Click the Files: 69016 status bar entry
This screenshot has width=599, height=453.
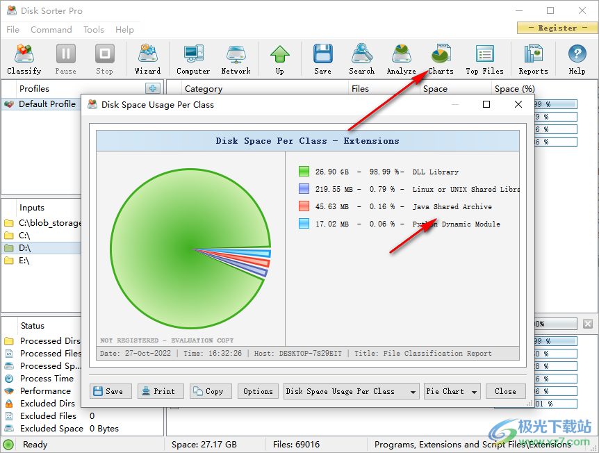pos(296,445)
